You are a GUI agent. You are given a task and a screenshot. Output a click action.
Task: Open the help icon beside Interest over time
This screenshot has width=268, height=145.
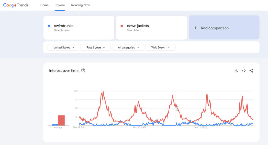coord(83,70)
